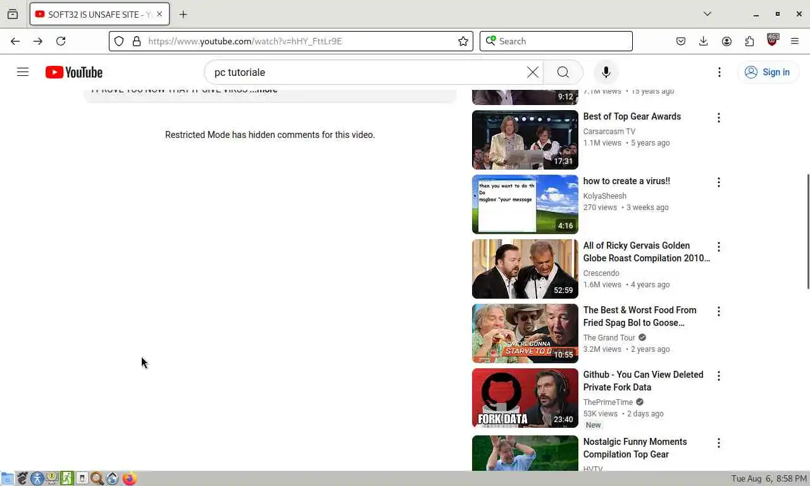Open 'The Best & Worst Food From Fried Spag Bol' title
Image resolution: width=810 pixels, height=486 pixels.
pos(640,316)
